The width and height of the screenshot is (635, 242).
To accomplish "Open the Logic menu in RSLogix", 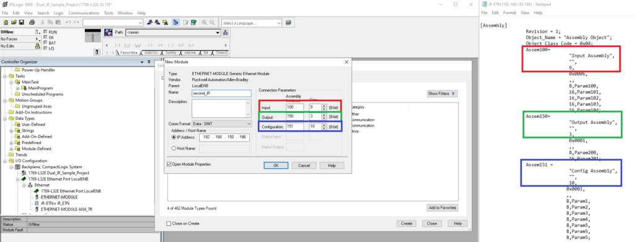I will (59, 13).
